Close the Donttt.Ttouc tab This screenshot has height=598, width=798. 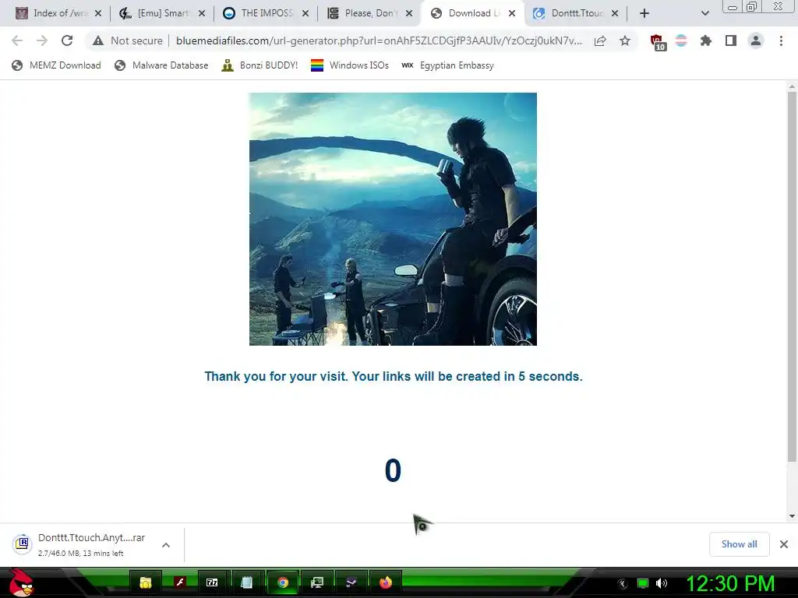(x=615, y=14)
